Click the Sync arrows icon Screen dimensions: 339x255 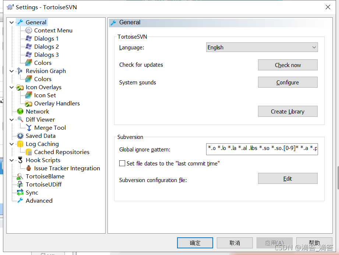20,192
